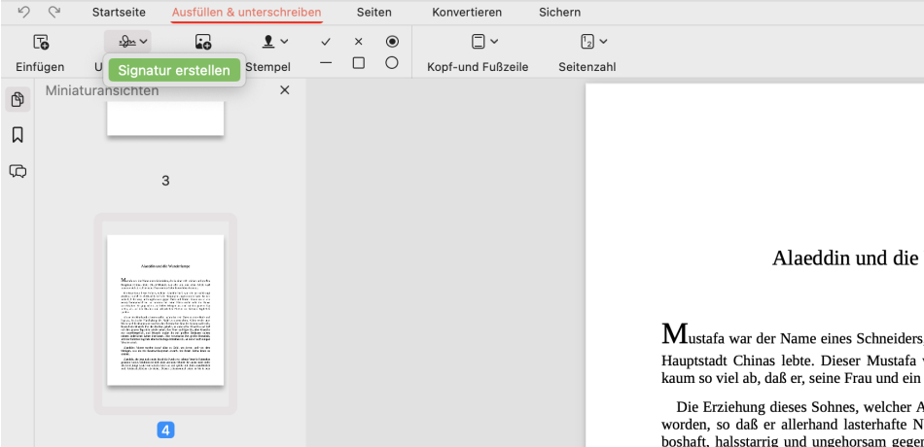The width and height of the screenshot is (924, 447).
Task: Show the bookmarks sidebar panel
Action: click(18, 135)
